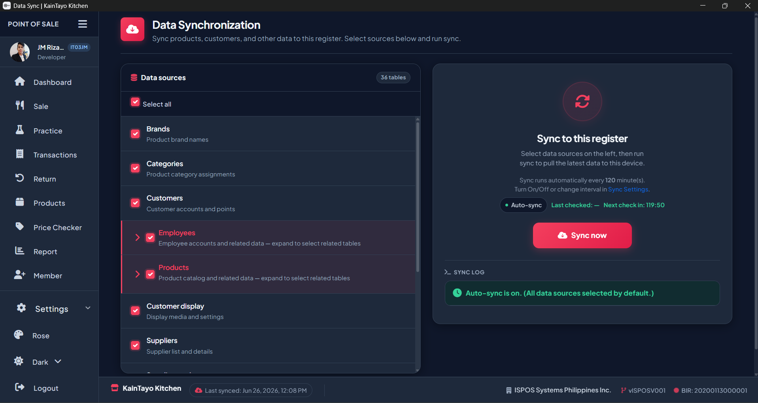
Task: Click the 'Customer display' row title
Action: click(175, 306)
